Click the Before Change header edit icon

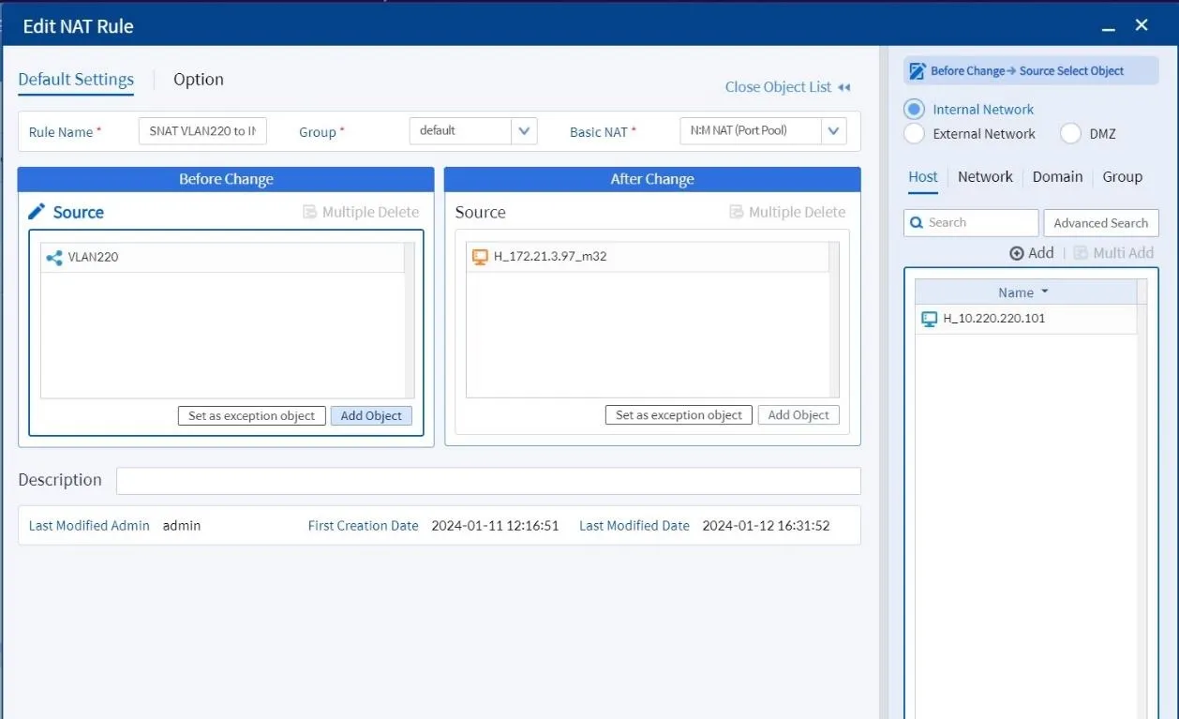coord(917,71)
